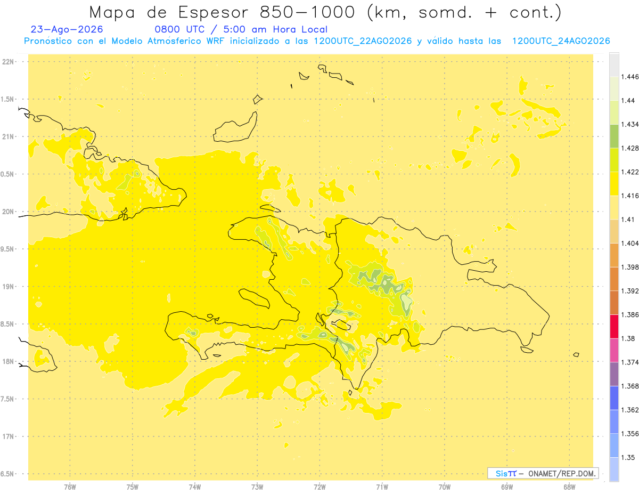Image resolution: width=639 pixels, height=494 pixels.
Task: Click the '1.362' colorbar value
Action: coord(630,410)
